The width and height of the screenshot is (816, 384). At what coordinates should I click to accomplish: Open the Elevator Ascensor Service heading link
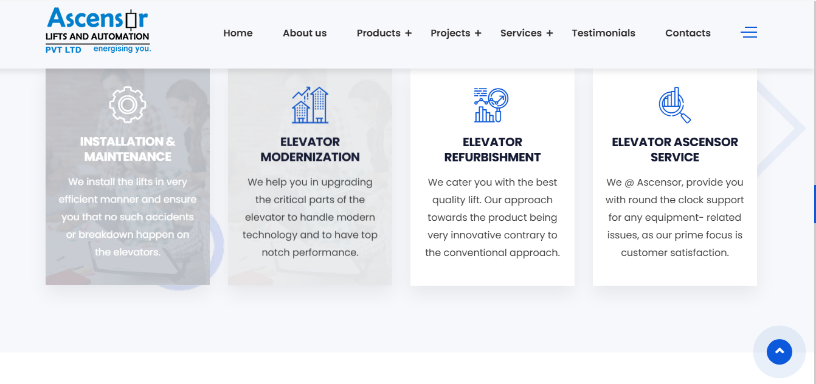pyautogui.click(x=675, y=149)
